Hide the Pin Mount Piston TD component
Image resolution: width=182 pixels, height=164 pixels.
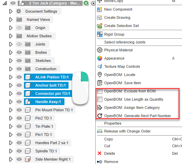point(19,110)
